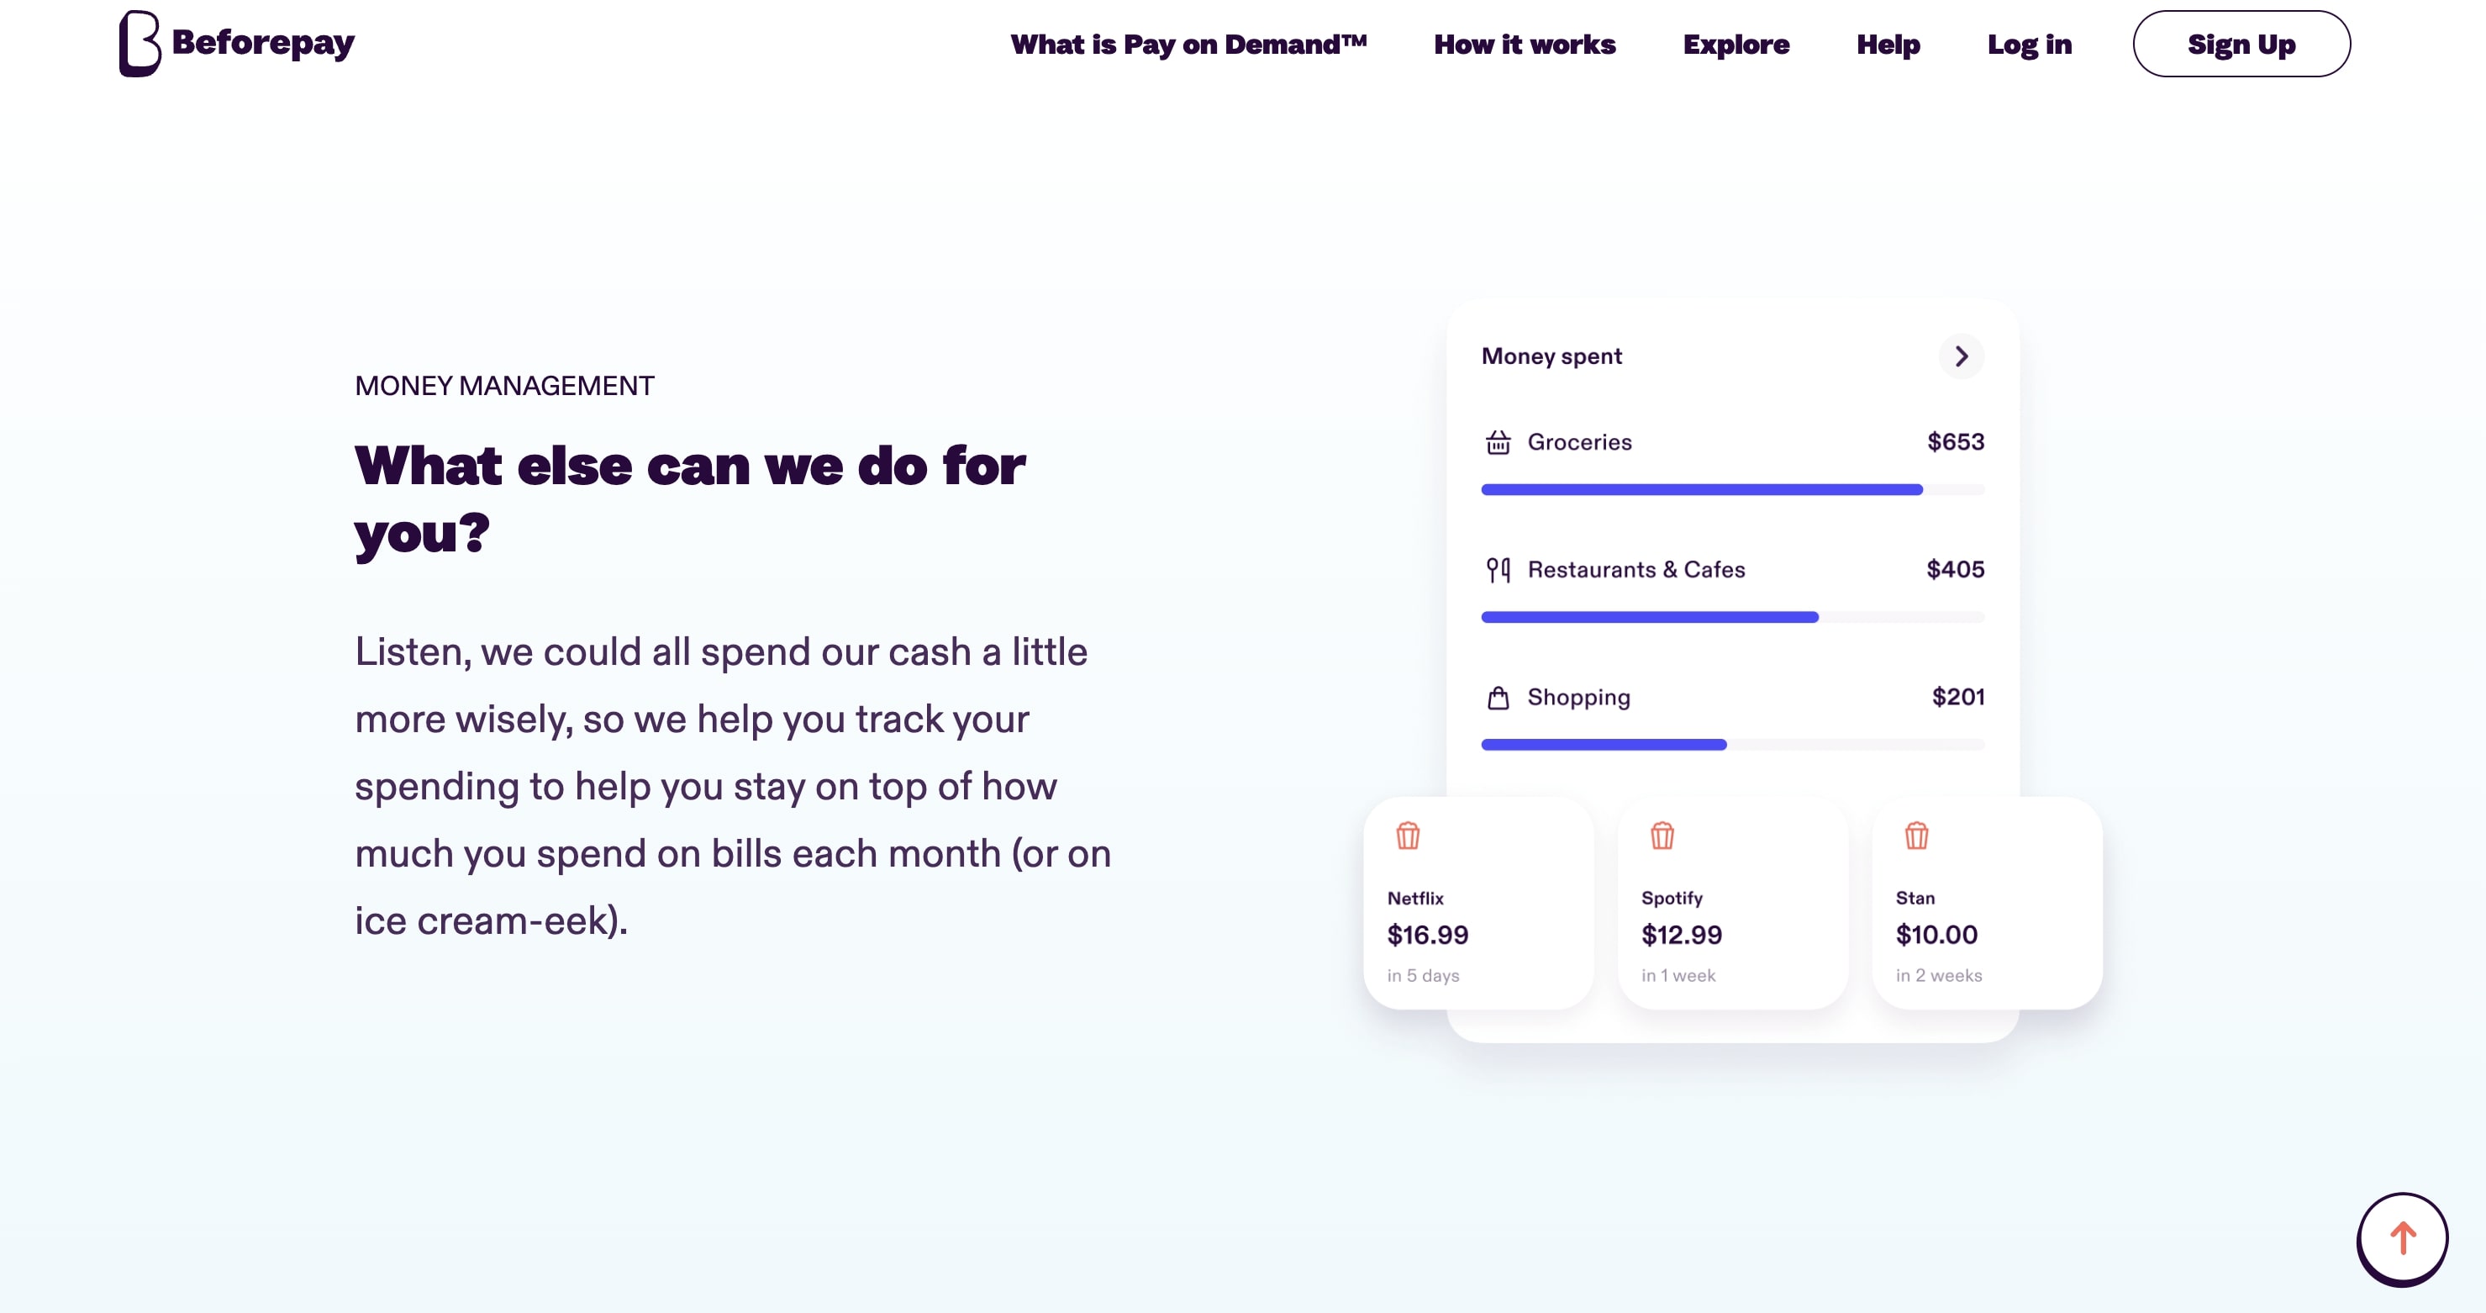This screenshot has width=2486, height=1313.
Task: Click the Log in link
Action: point(2029,45)
